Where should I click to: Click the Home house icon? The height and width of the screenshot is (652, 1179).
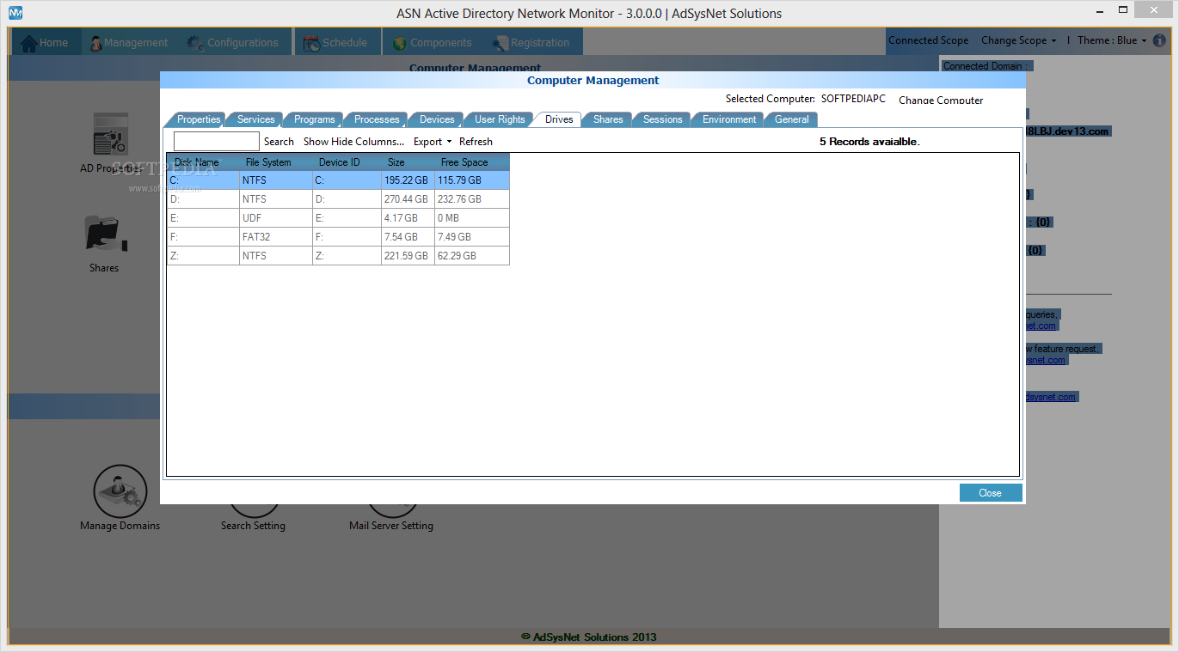(x=28, y=42)
